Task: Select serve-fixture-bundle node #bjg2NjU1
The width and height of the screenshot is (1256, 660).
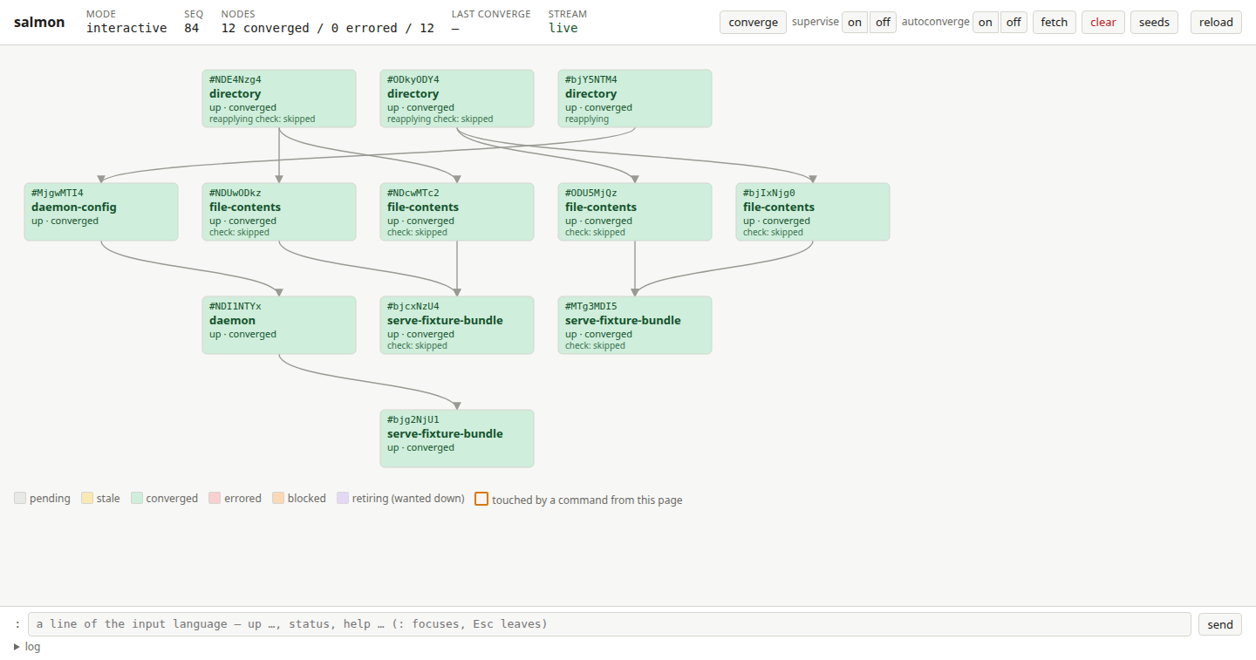Action: [x=457, y=439]
